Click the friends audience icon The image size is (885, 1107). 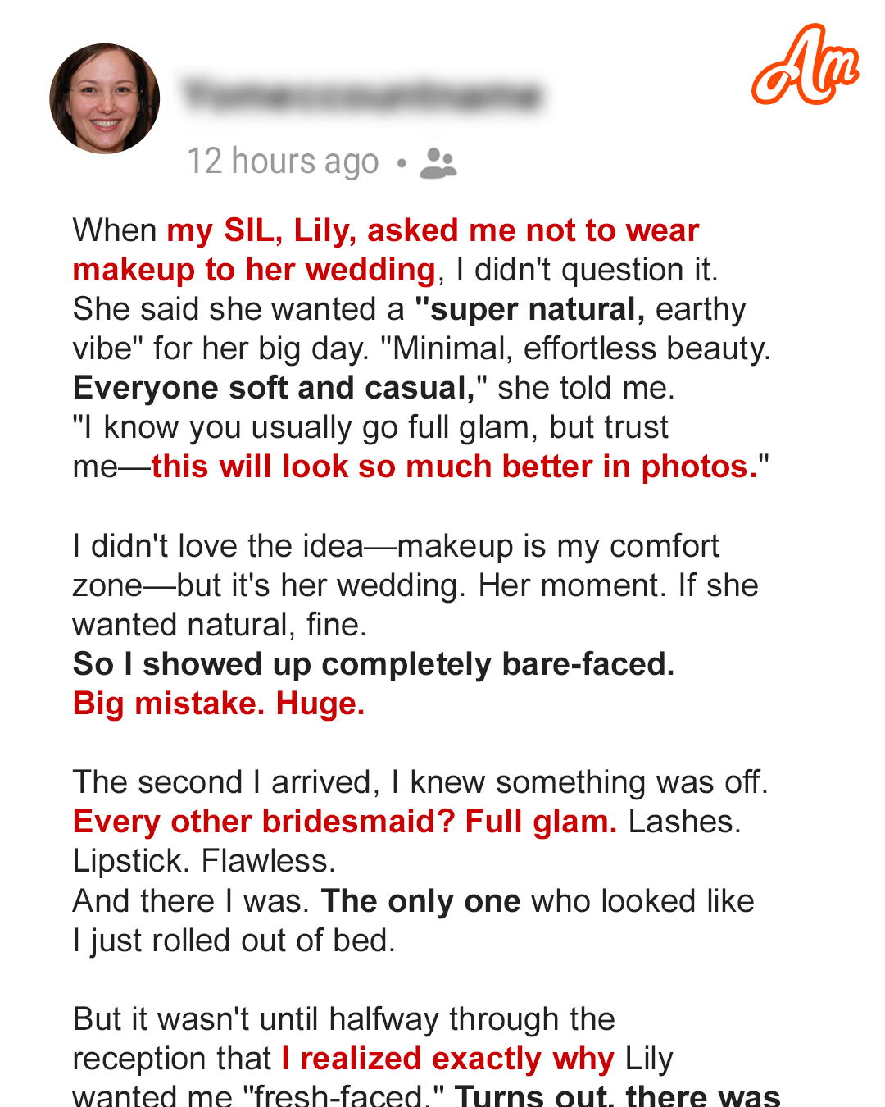[438, 162]
